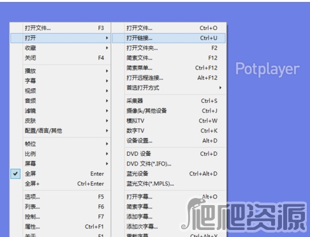Choose 简索文件... (F12) entry
The height and width of the screenshot is (237, 310).
169,58
